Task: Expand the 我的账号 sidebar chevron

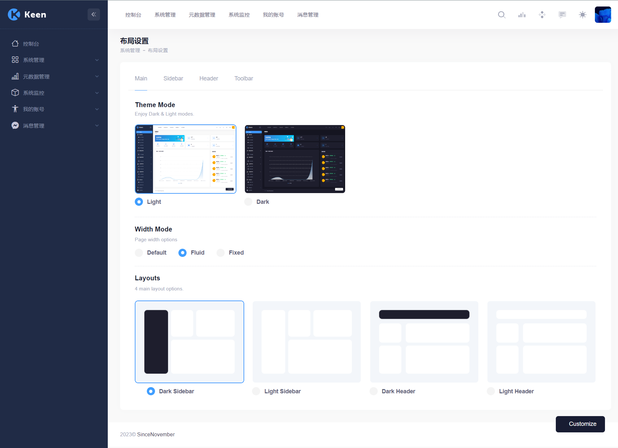Action: point(97,109)
